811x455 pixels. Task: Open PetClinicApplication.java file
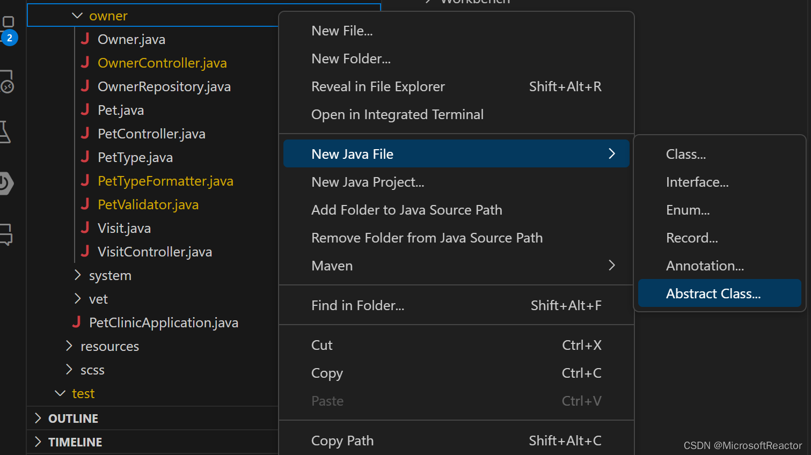coord(164,323)
